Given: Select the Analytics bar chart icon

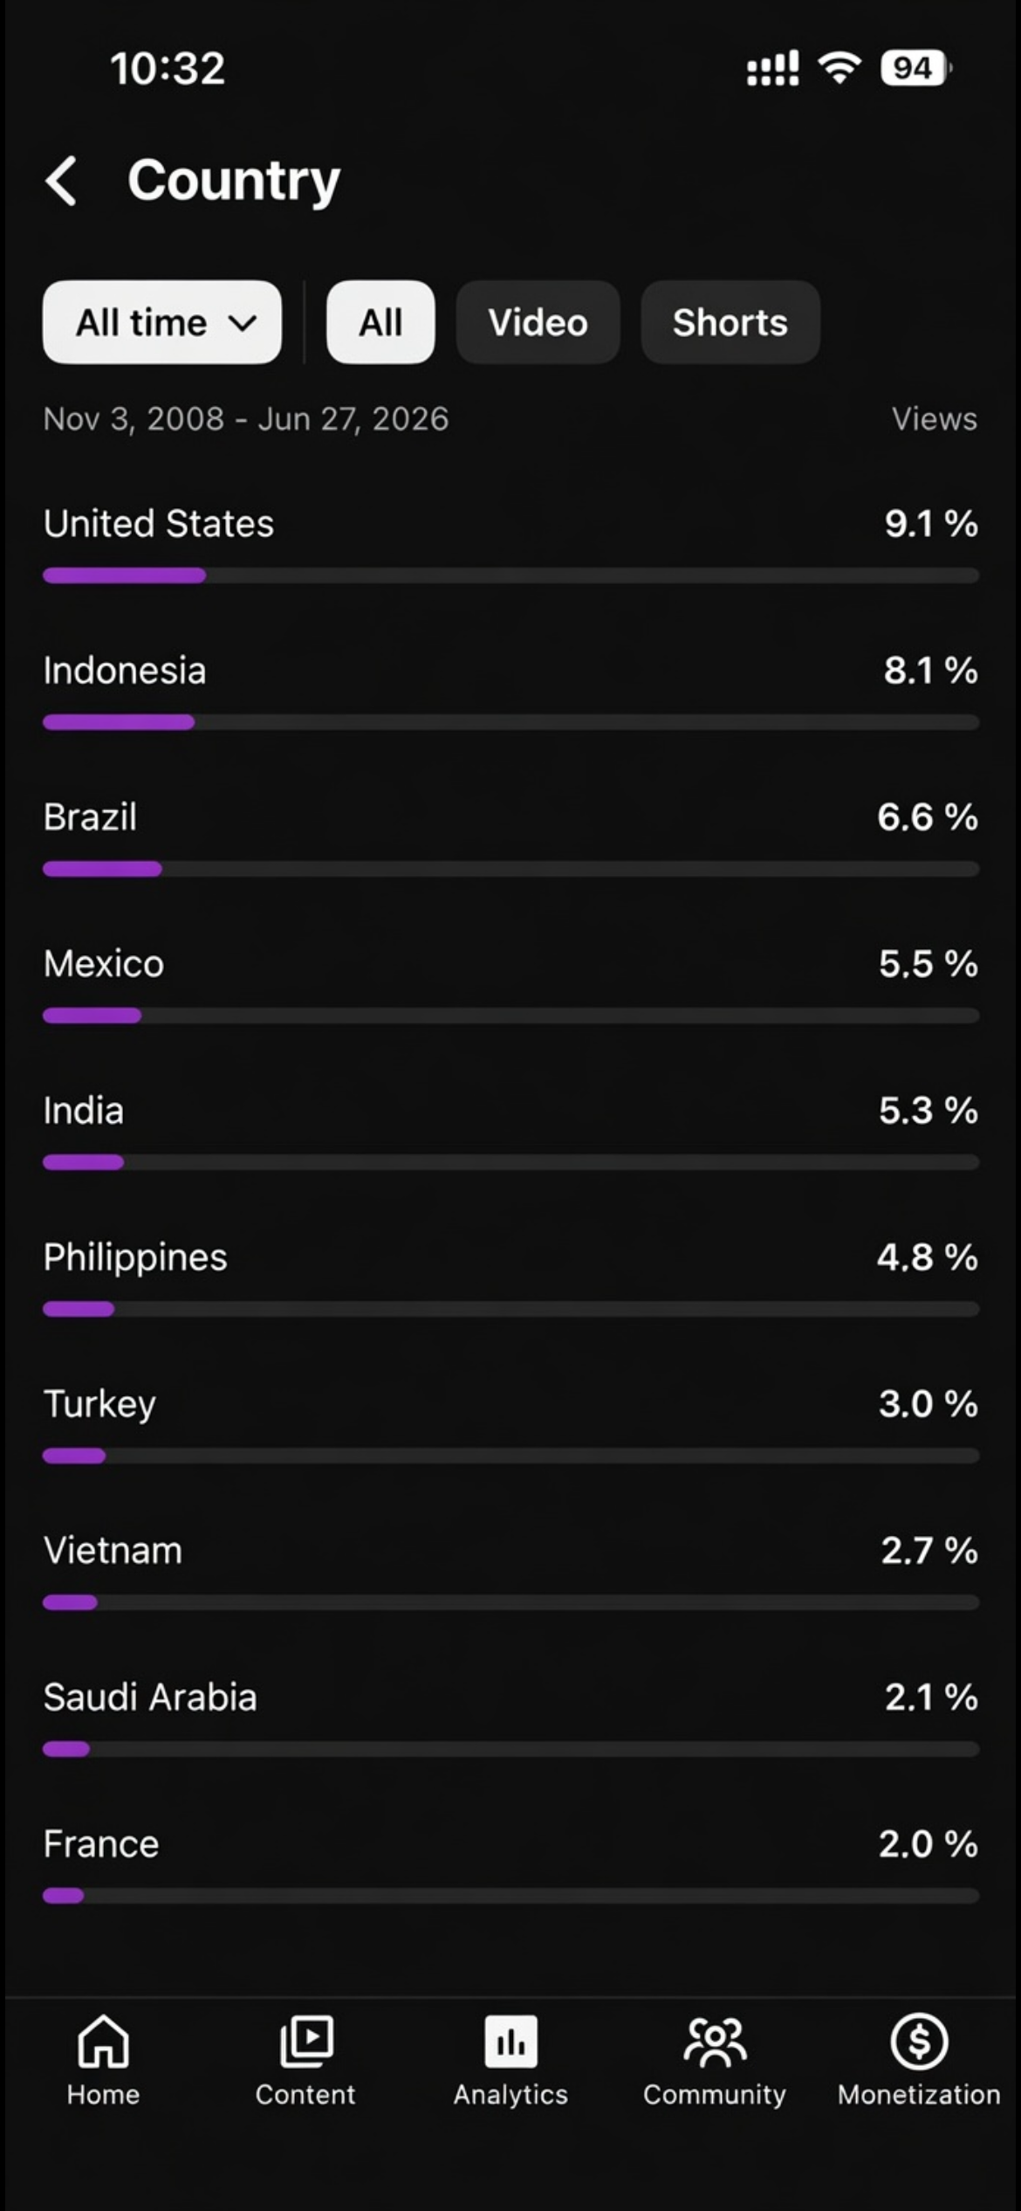Looking at the screenshot, I should click(x=510, y=2042).
